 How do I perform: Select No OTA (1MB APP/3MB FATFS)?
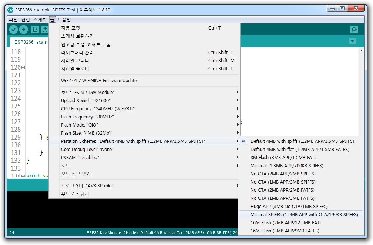coord(301,198)
